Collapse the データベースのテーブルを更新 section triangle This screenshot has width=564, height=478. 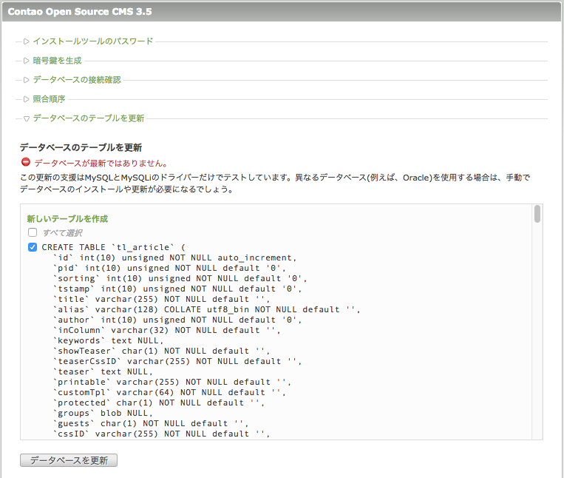click(x=26, y=118)
